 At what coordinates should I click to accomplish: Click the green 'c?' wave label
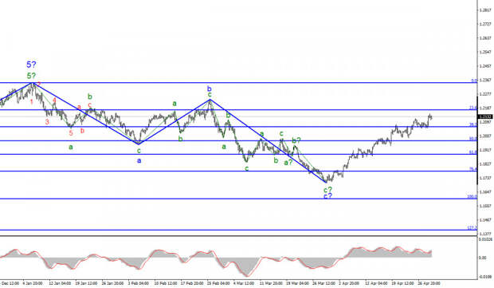click(328, 190)
